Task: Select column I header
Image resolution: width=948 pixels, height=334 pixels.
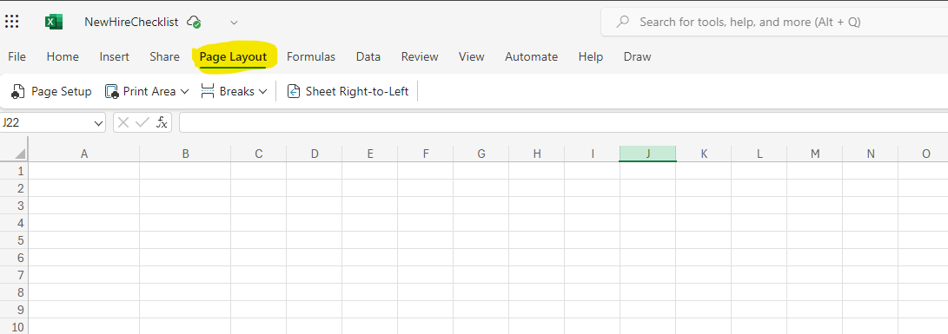Action: click(x=592, y=154)
